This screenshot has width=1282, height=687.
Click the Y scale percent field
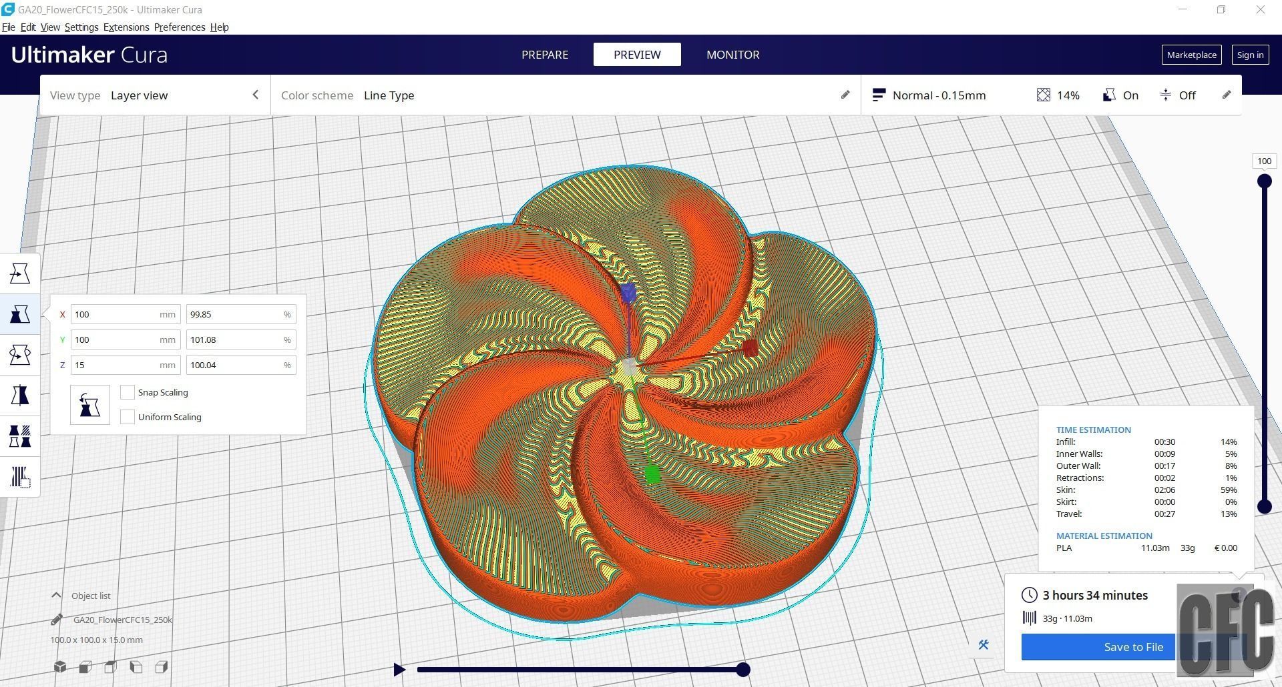click(x=241, y=339)
